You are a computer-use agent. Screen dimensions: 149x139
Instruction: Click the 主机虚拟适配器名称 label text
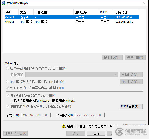(25, 101)
